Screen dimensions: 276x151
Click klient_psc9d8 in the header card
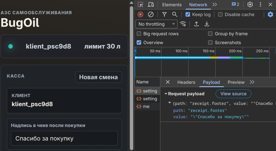(49, 46)
